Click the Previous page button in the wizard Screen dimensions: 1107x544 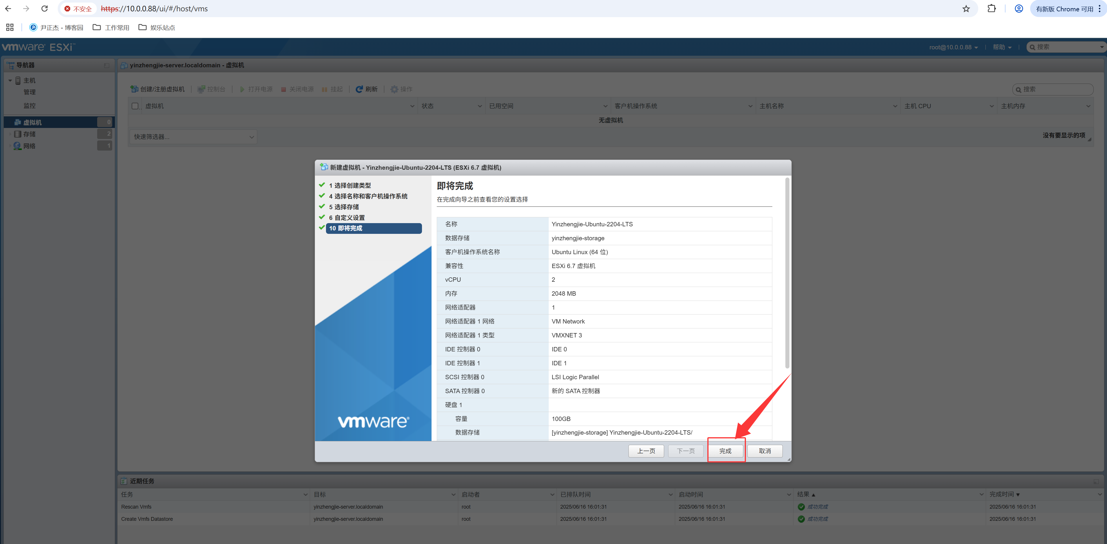646,451
